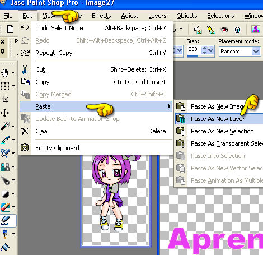Open Placement mode dropdown showing Random
This screenshot has height=255, width=263.
pyautogui.click(x=256, y=51)
